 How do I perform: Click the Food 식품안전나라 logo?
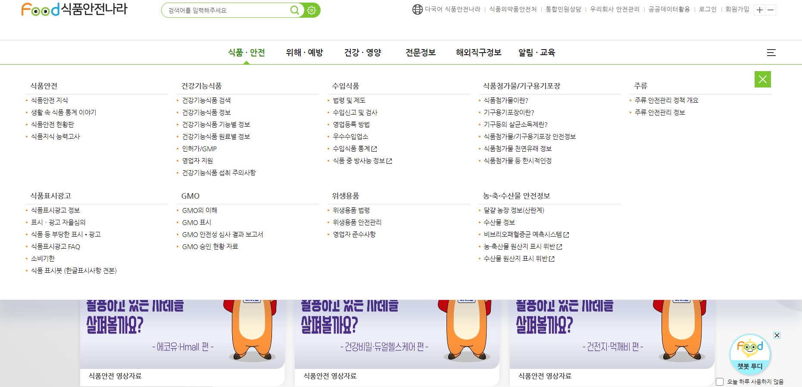tap(74, 9)
